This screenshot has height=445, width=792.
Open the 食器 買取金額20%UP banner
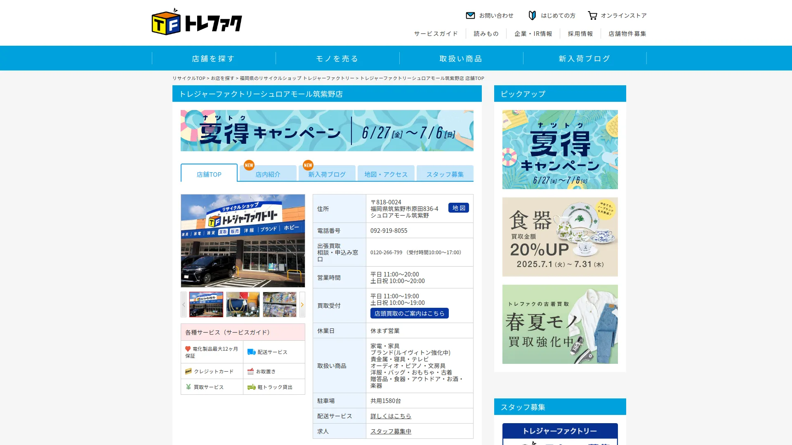click(x=560, y=237)
